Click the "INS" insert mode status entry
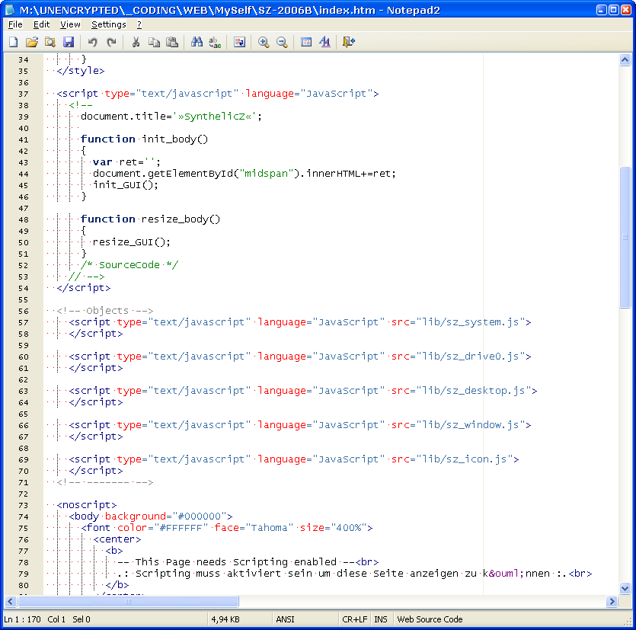636x630 pixels. (x=381, y=619)
